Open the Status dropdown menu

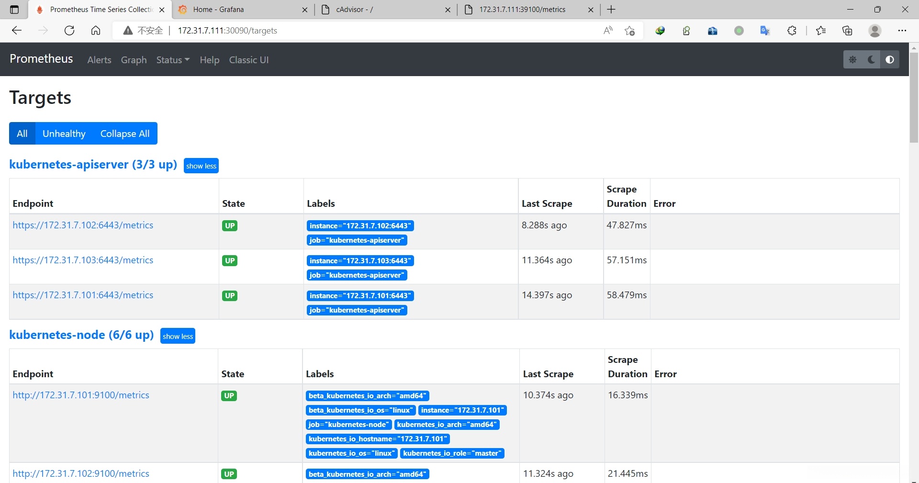click(x=173, y=60)
